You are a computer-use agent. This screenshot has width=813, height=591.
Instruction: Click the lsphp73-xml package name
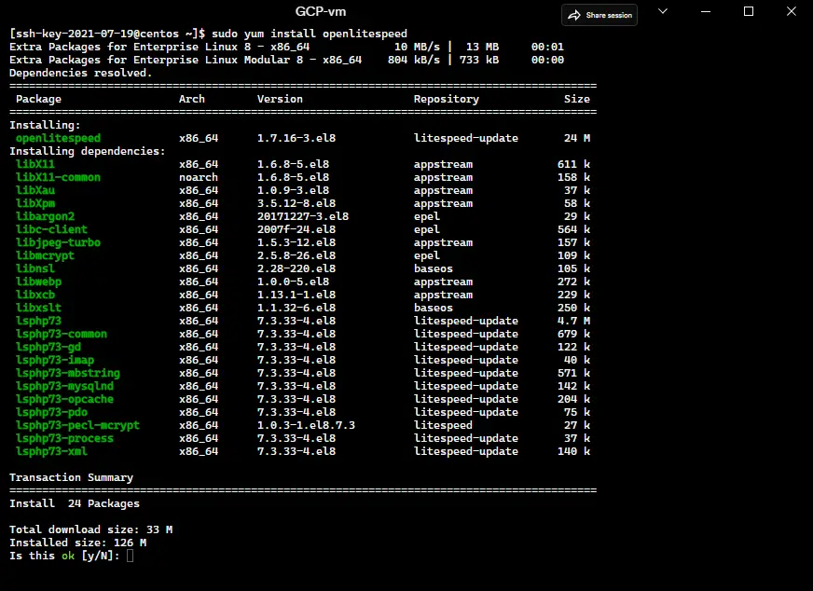point(51,451)
